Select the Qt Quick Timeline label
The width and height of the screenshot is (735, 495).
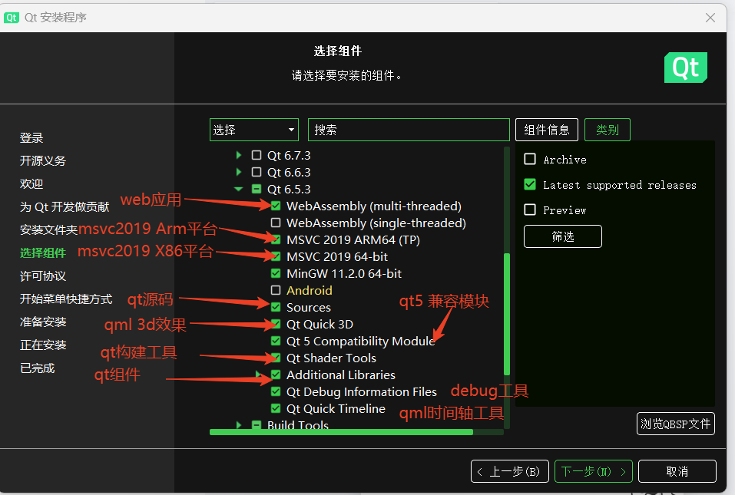point(336,408)
